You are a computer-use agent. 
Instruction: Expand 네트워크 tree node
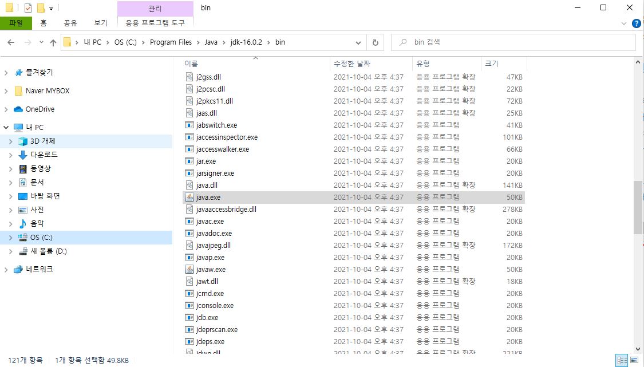pyautogui.click(x=6, y=270)
